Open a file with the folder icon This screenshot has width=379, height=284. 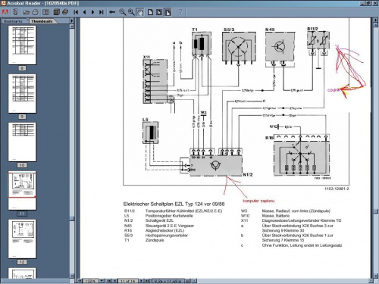pos(26,12)
